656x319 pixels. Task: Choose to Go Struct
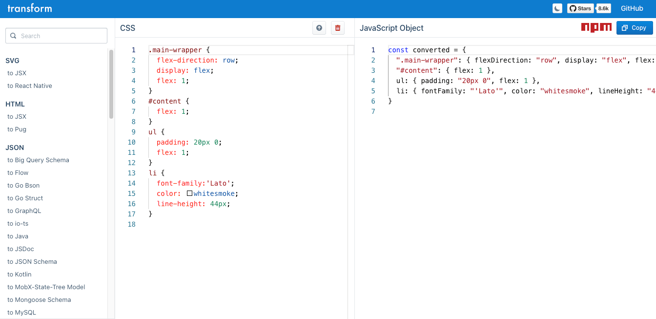(25, 198)
